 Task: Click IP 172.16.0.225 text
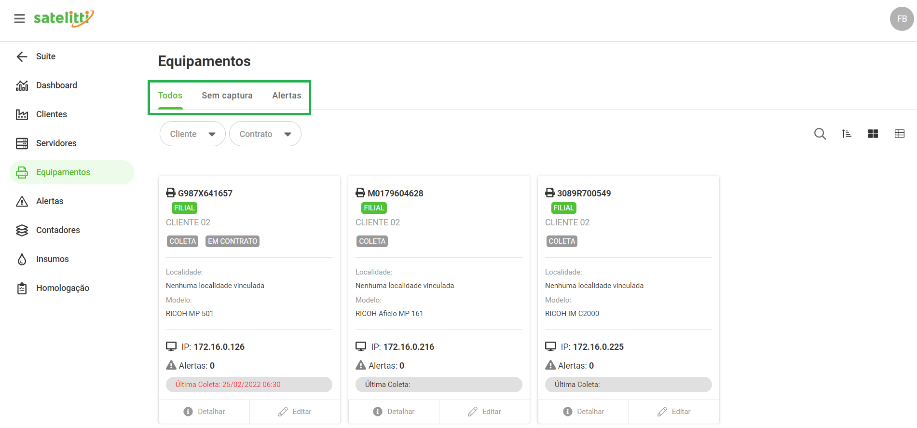click(x=592, y=347)
